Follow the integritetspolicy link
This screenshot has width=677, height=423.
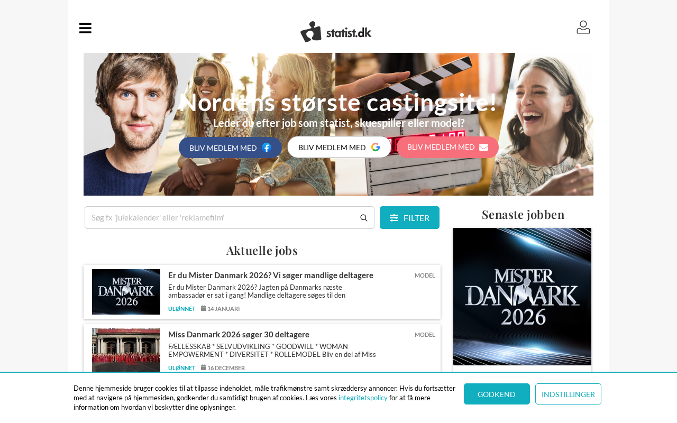(x=363, y=398)
